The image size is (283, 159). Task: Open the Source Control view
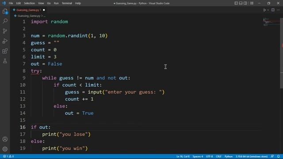pos(5,31)
